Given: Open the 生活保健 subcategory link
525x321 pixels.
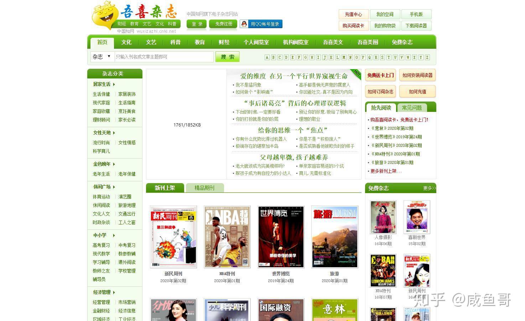Looking at the screenshot, I should click(x=102, y=94).
